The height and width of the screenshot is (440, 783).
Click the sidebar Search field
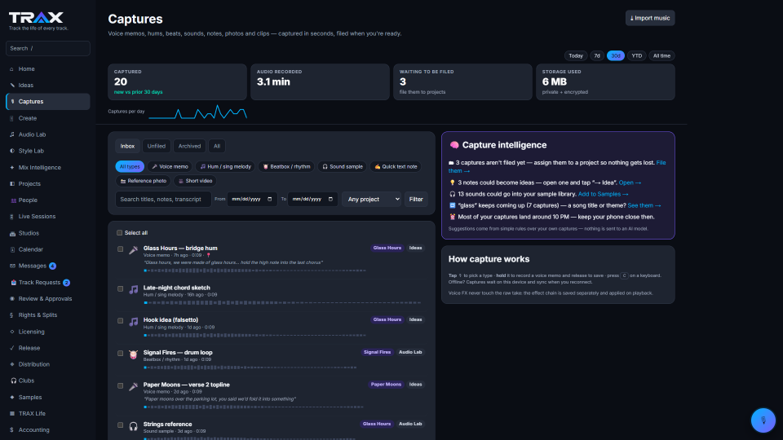[x=48, y=48]
